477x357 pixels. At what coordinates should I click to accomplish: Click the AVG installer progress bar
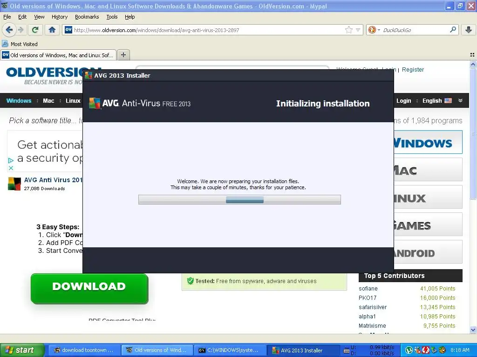(x=240, y=200)
